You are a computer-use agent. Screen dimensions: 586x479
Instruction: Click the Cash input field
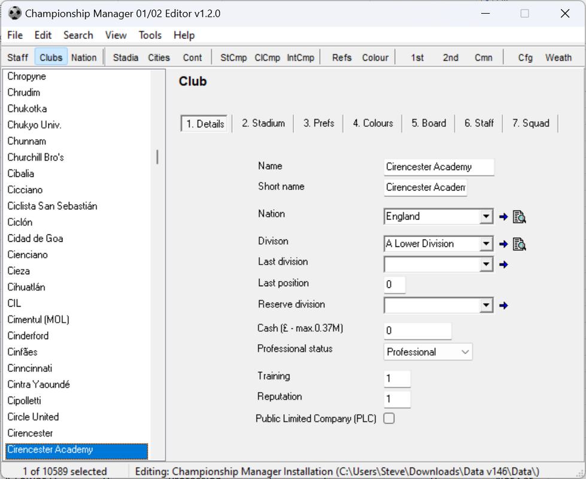[417, 331]
